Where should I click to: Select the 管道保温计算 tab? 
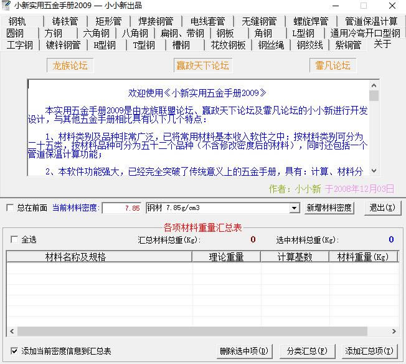371,21
